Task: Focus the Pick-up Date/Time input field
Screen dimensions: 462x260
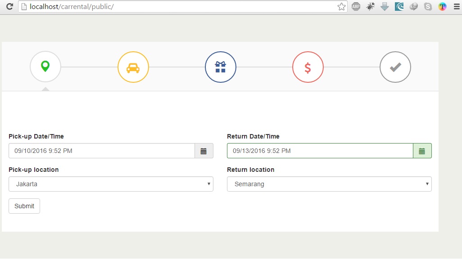Action: click(x=102, y=151)
